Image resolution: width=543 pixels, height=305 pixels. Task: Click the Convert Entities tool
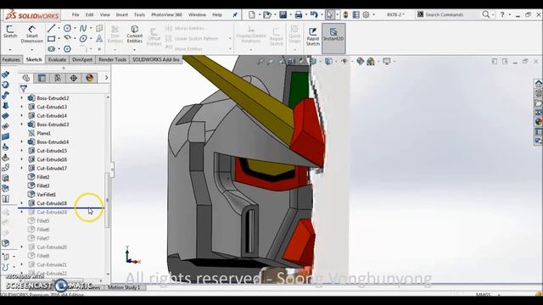tap(135, 34)
